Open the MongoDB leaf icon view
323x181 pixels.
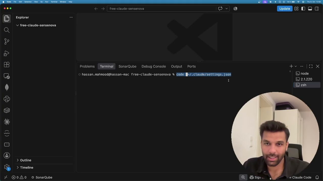[x=7, y=87]
